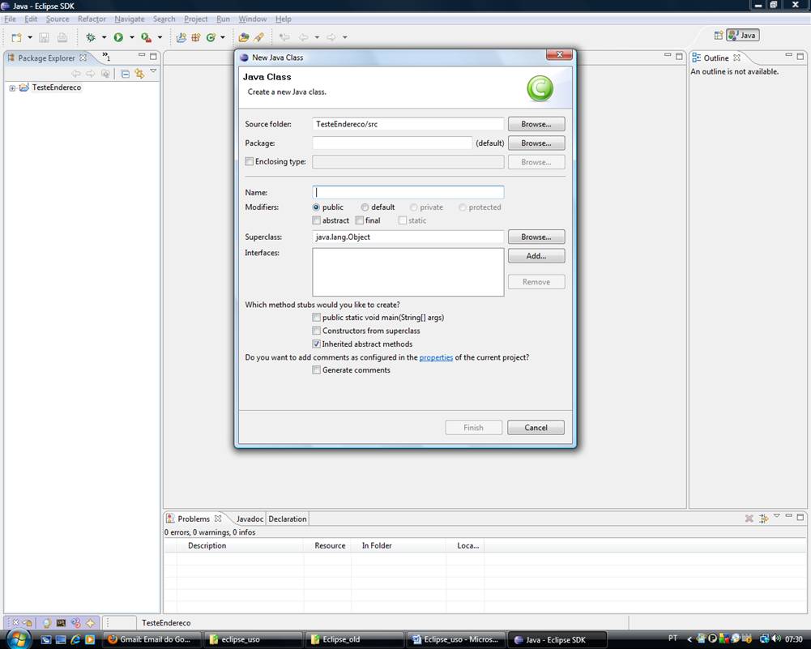Click the Internet Explorer quick launch icon
This screenshot has height=649, width=811.
pyautogui.click(x=75, y=640)
